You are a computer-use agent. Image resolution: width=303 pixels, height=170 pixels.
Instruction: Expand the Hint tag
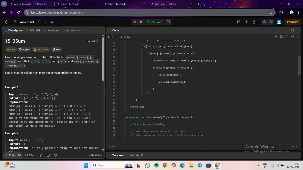[57, 50]
